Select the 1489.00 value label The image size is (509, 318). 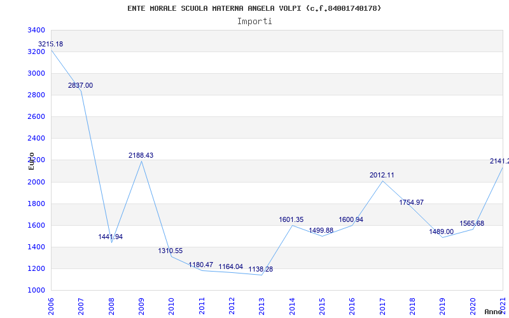point(442,232)
